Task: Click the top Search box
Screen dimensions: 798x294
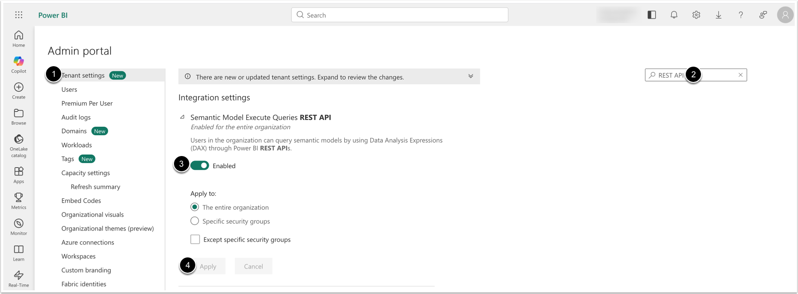Action: coord(400,15)
